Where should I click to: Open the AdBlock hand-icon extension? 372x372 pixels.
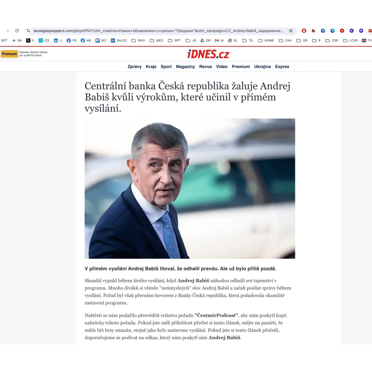click(x=304, y=31)
